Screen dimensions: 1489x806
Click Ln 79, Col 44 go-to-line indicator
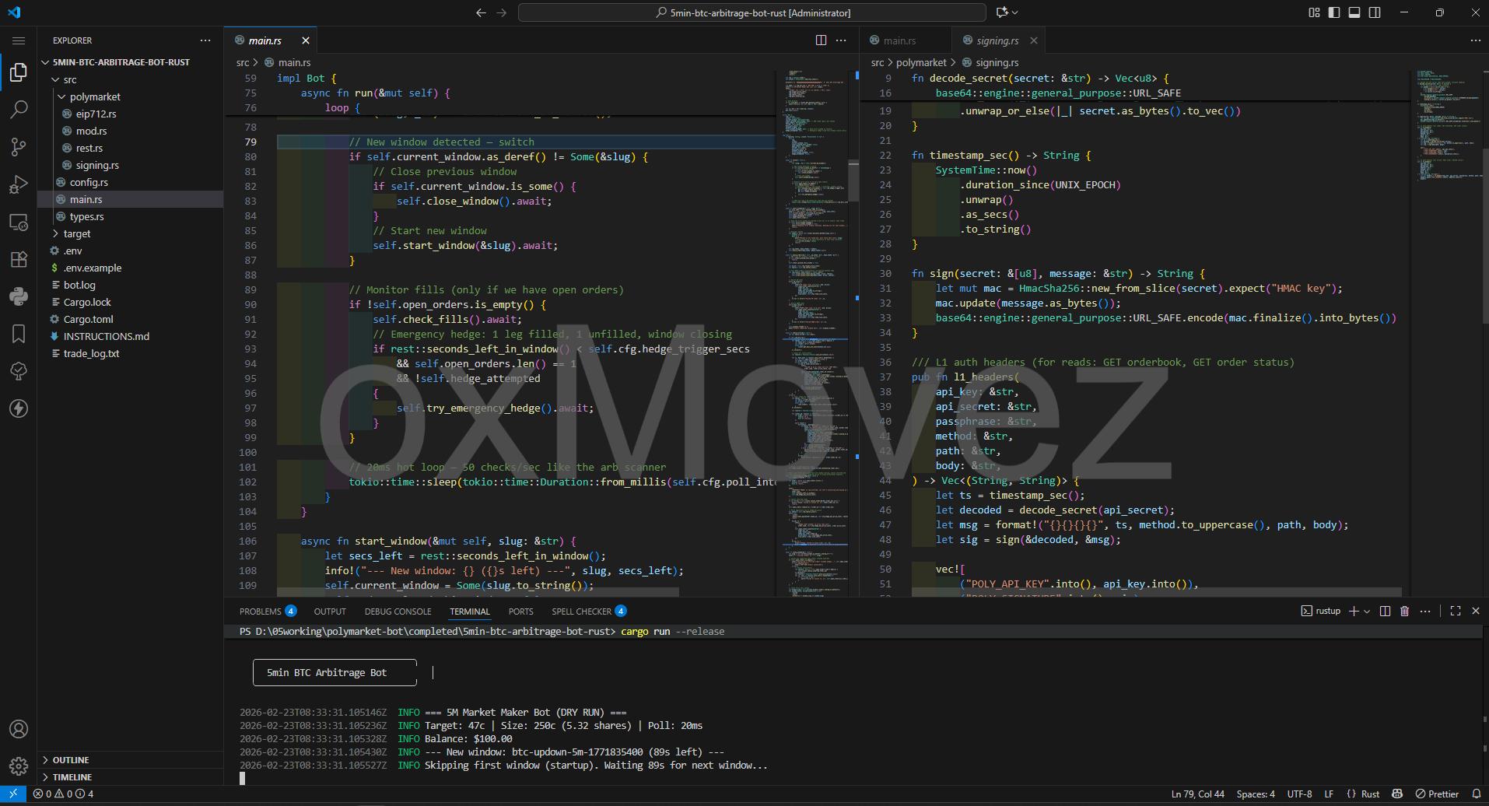[1197, 794]
